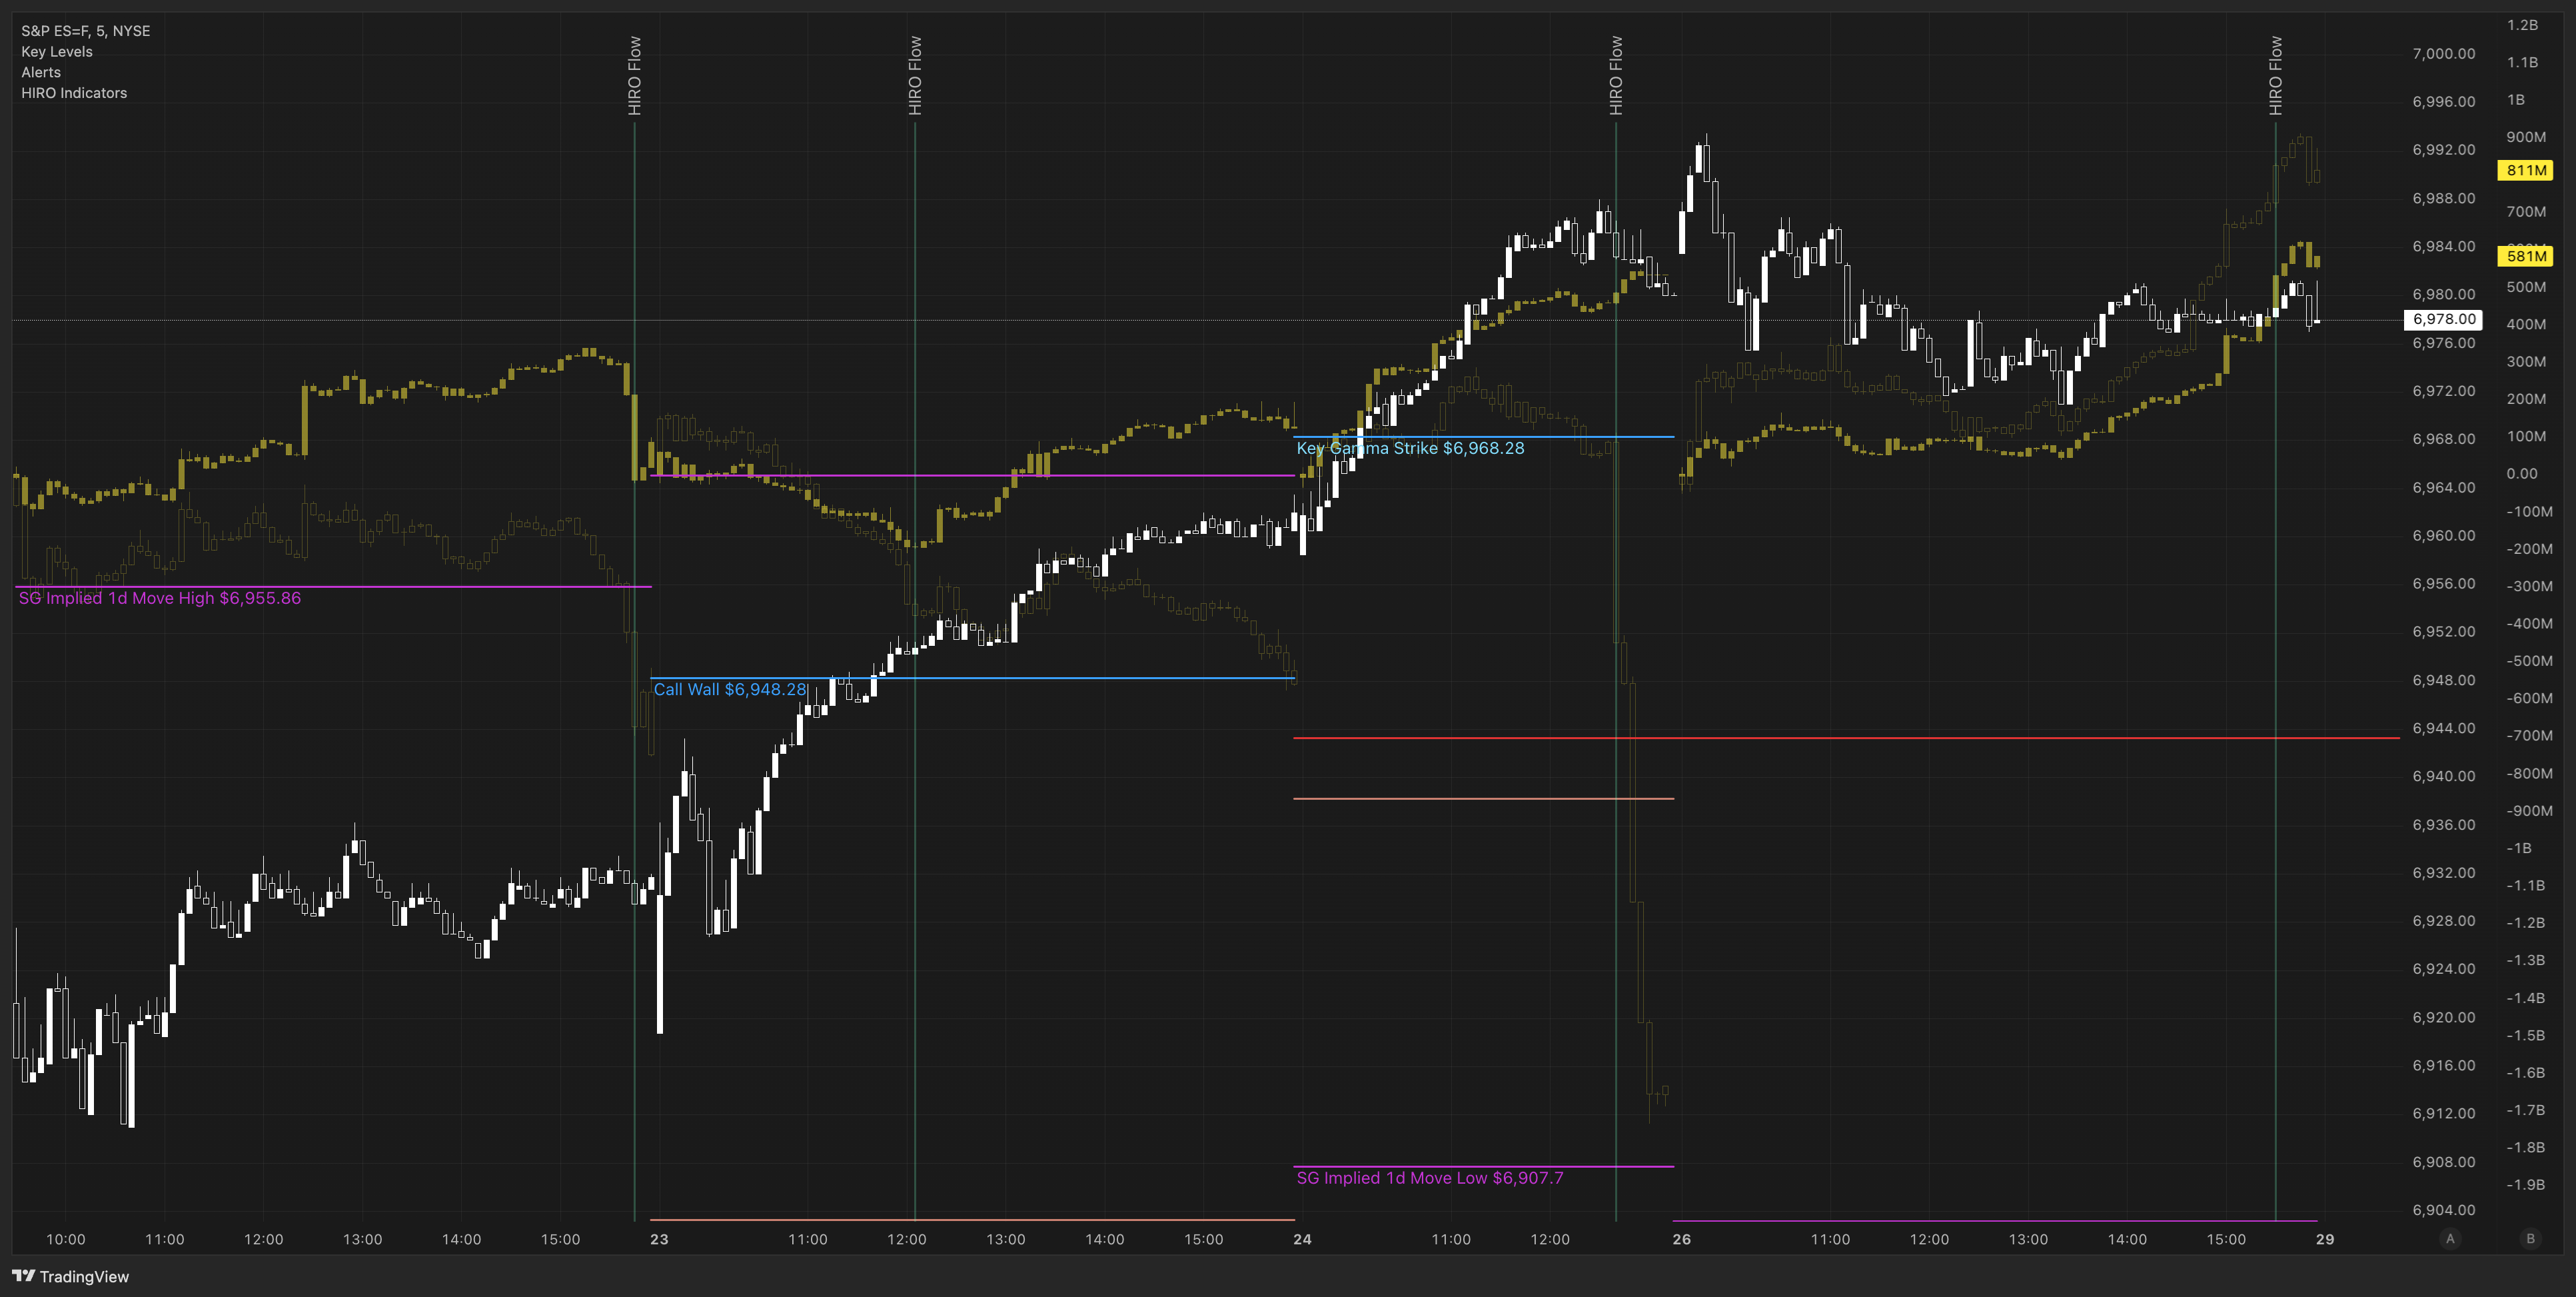The image size is (2576, 1297).
Task: Click the S&P ES=F, 5, NYSE legend title
Action: [x=86, y=31]
